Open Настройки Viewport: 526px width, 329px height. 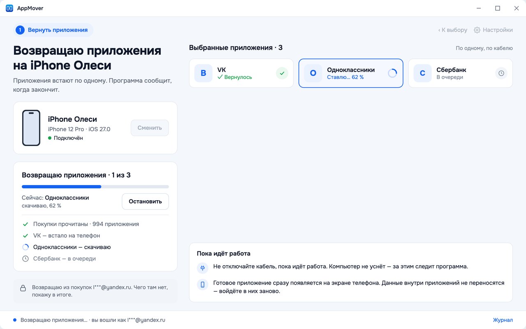[x=493, y=30]
